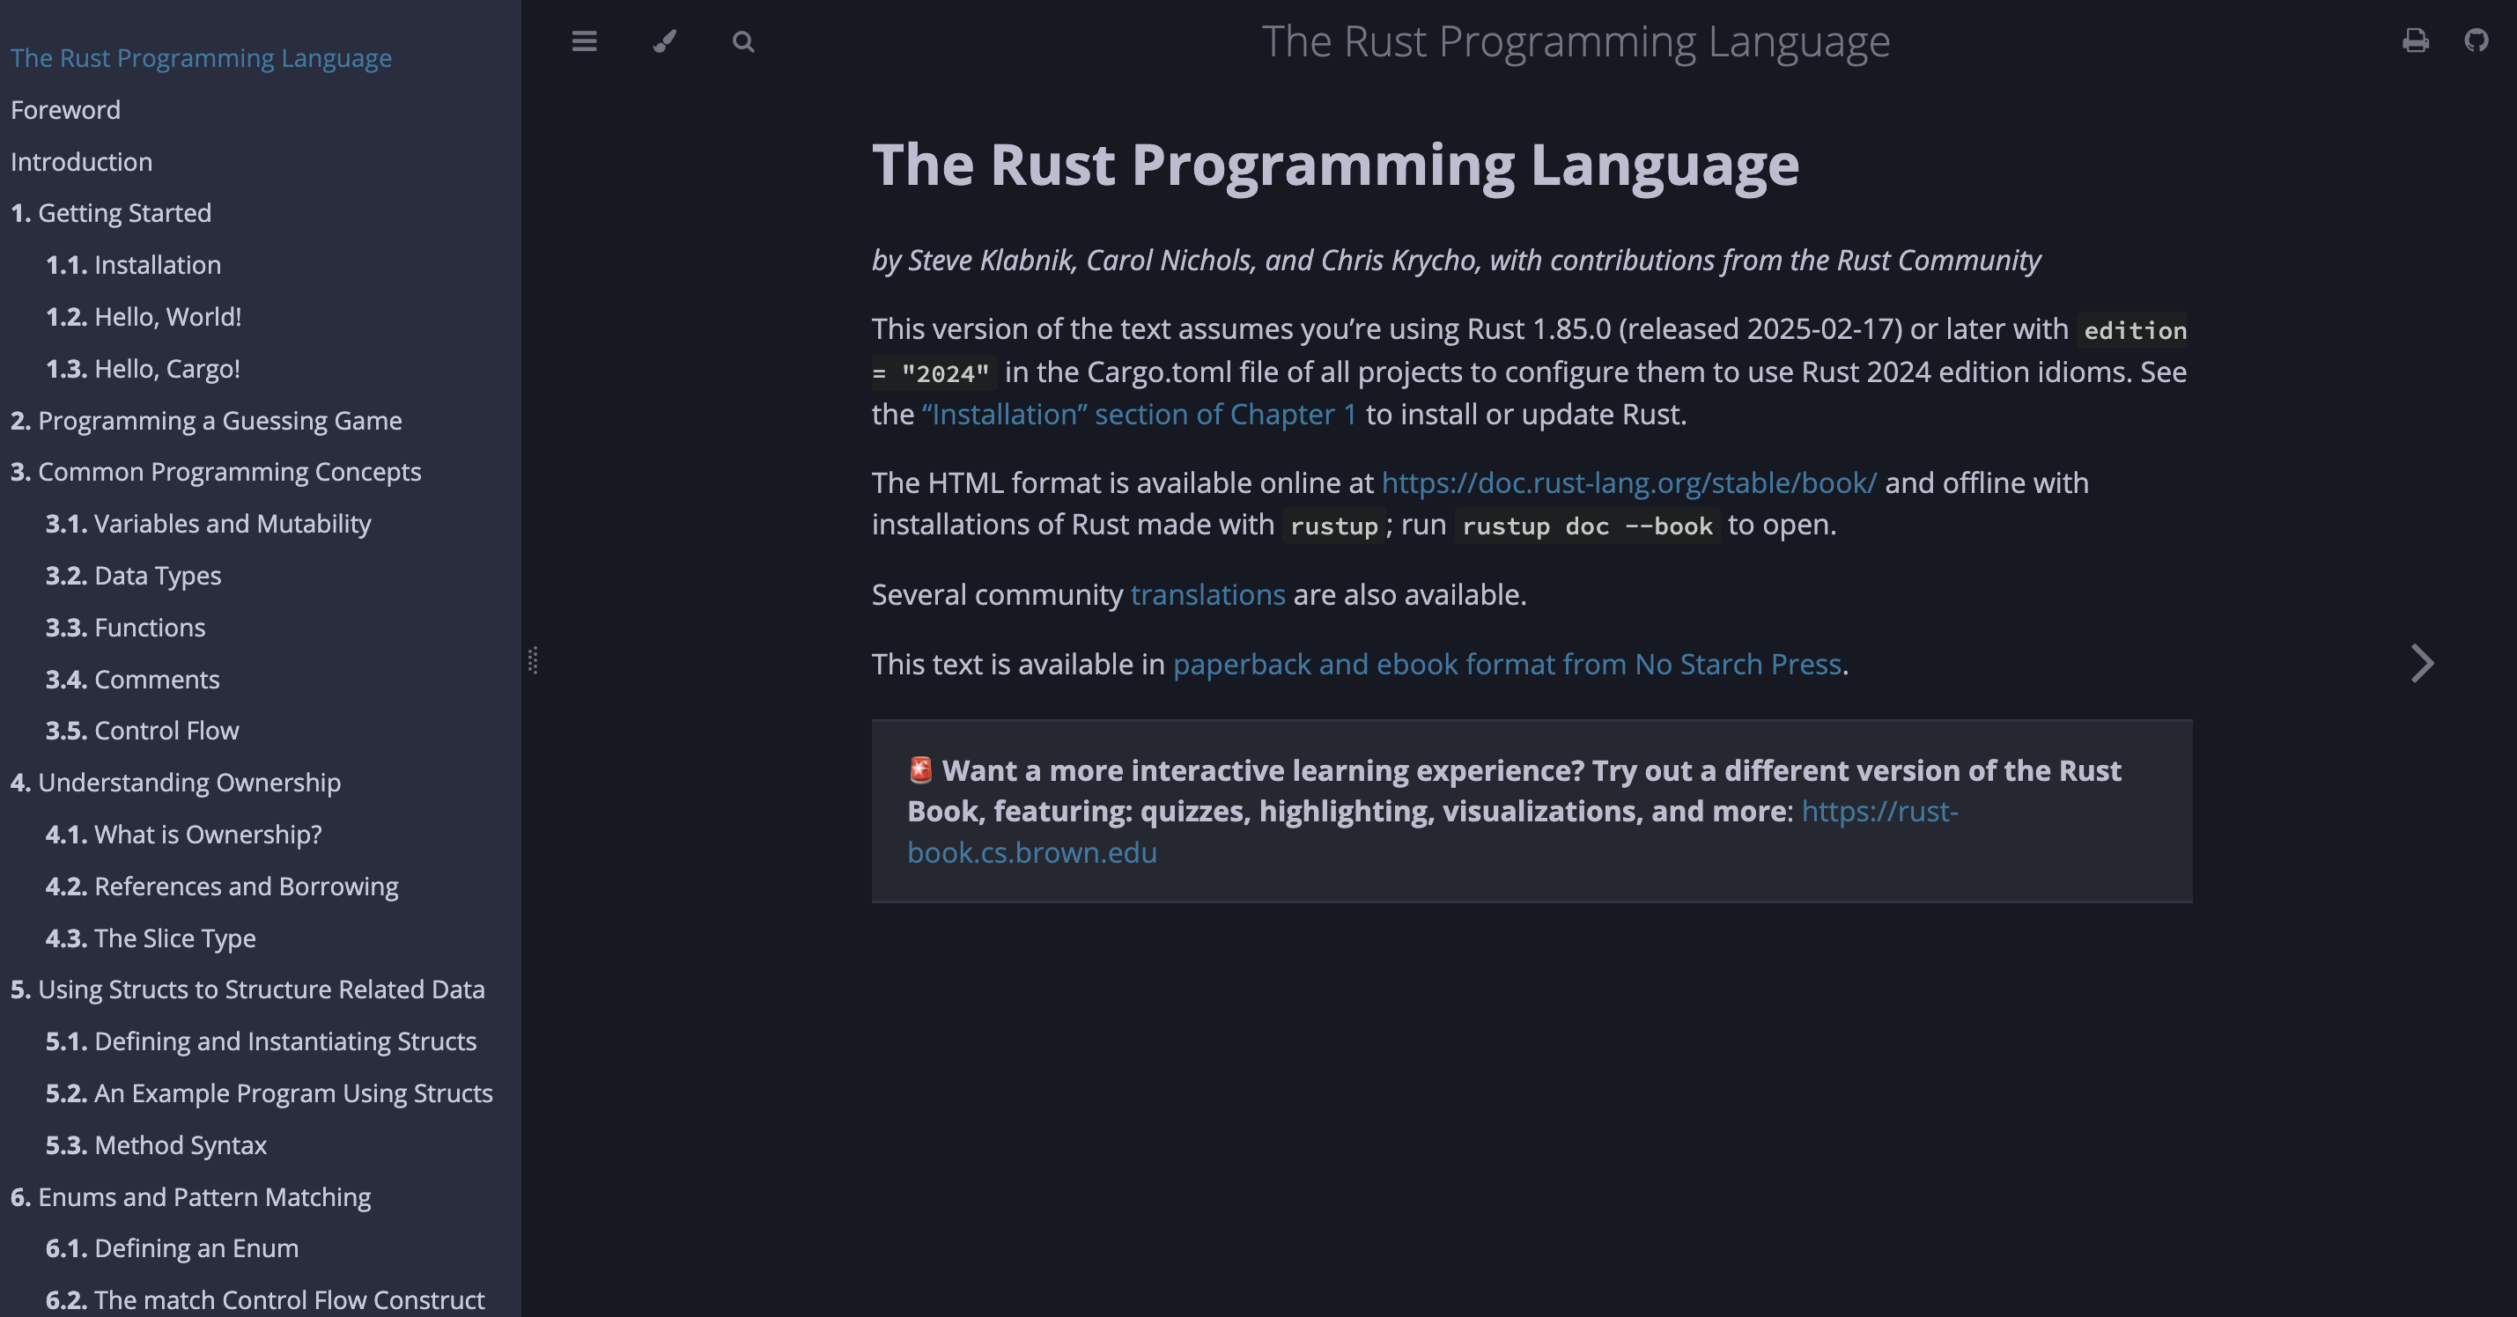Screen dimensions: 2517x1317
Task: Select 3.2. Data Types
Action: click(x=134, y=576)
